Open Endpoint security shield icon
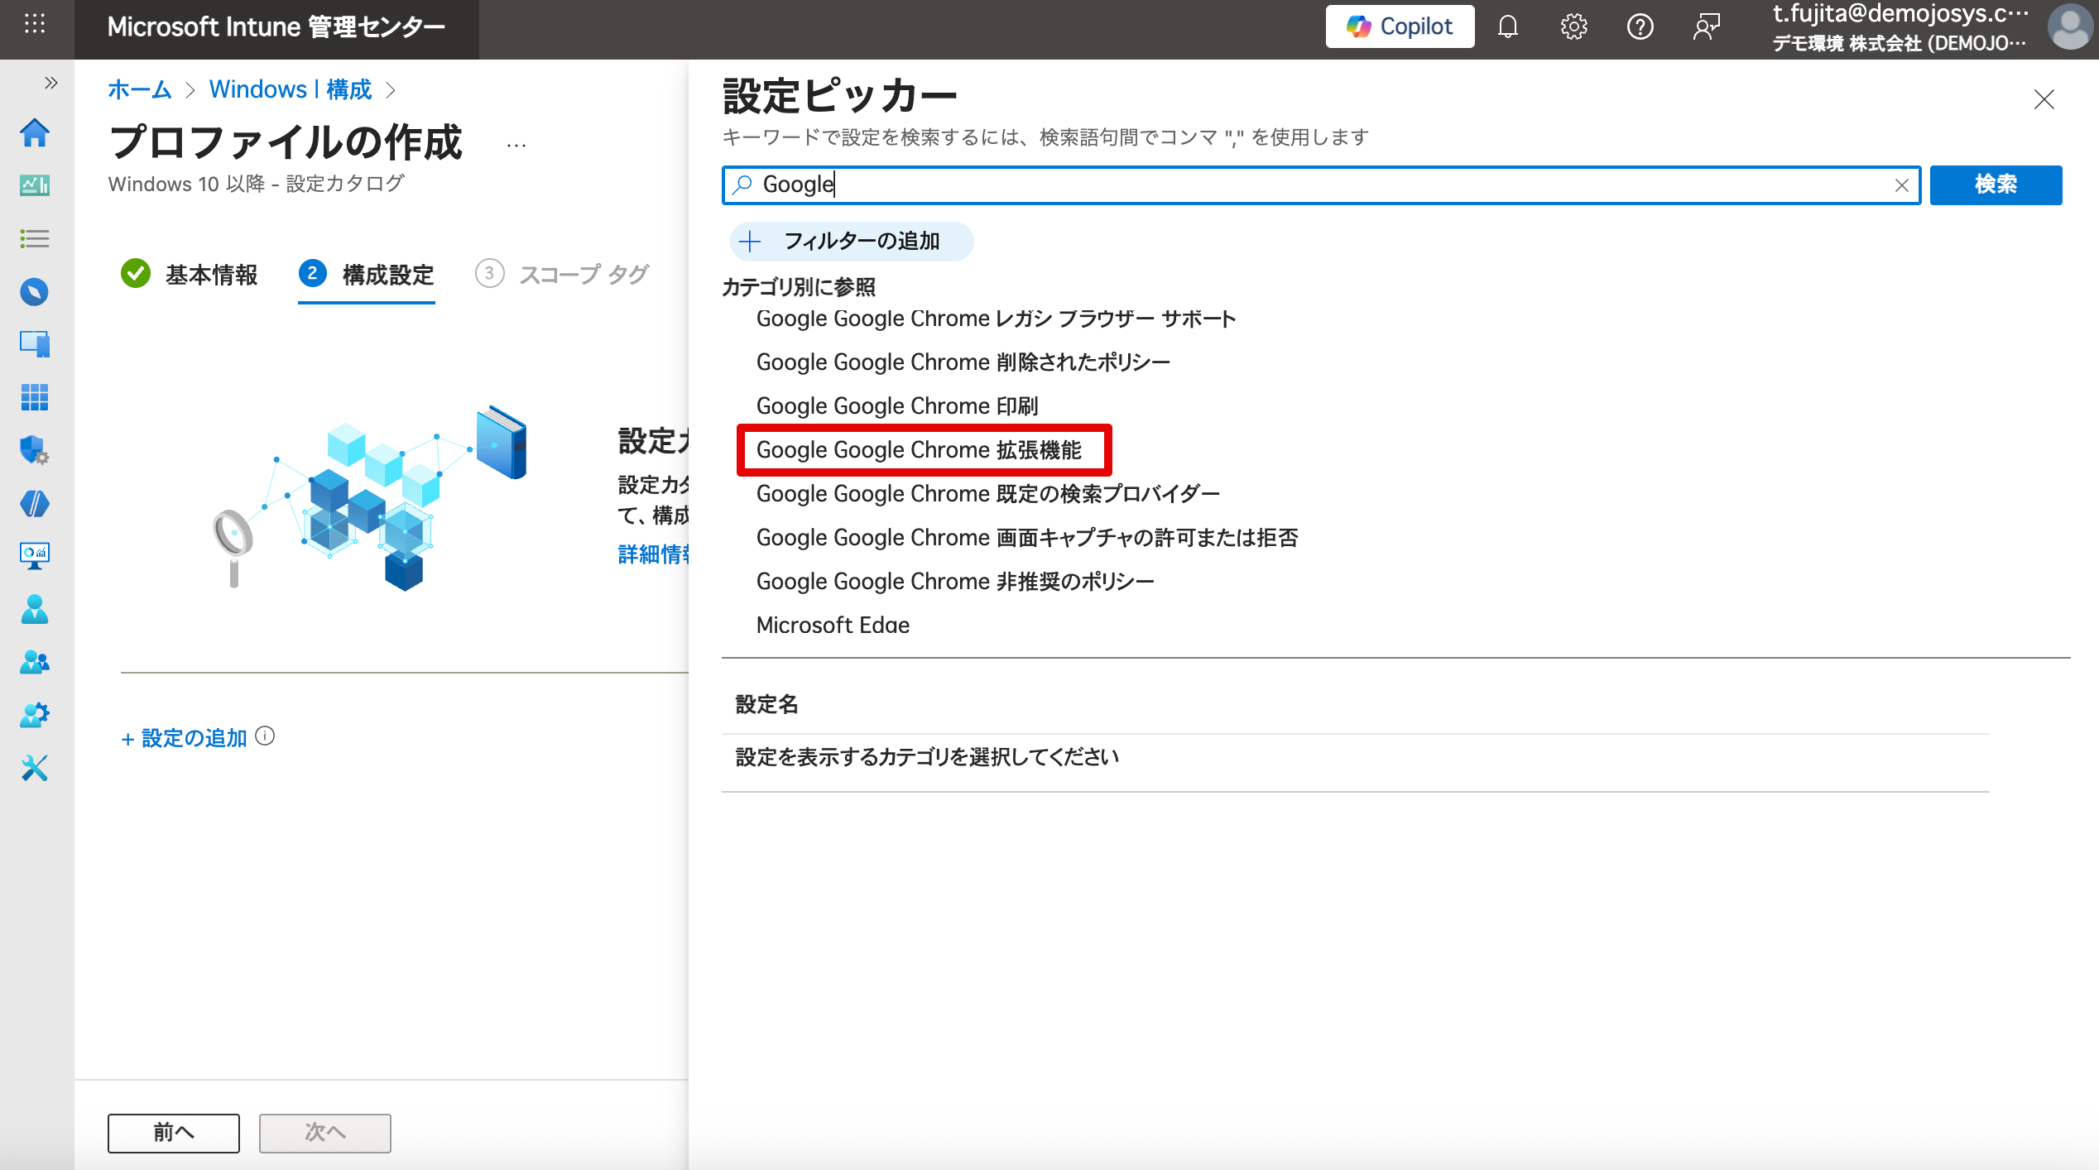 tap(35, 450)
